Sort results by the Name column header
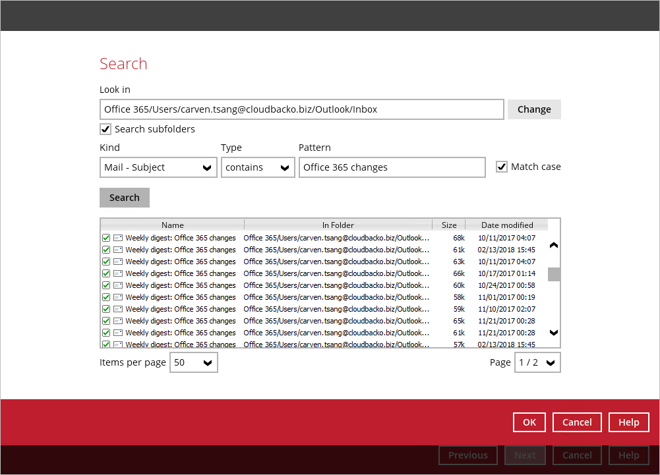660x475 pixels. point(172,225)
